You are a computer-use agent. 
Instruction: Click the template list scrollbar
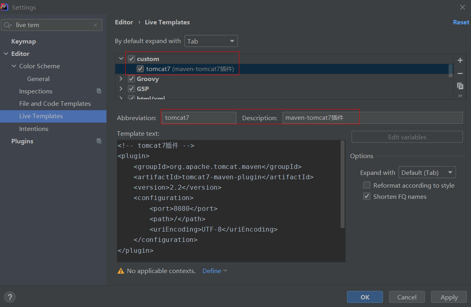coord(451,70)
